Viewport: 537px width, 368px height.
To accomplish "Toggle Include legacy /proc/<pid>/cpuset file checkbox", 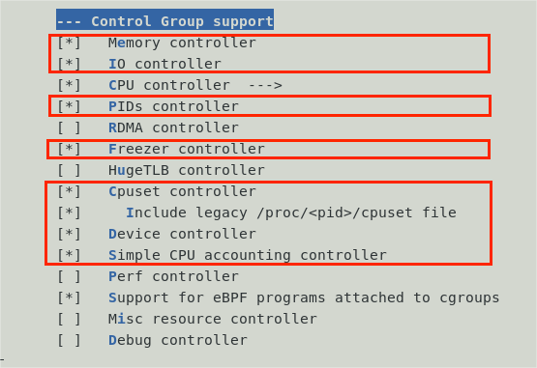I will pos(69,212).
